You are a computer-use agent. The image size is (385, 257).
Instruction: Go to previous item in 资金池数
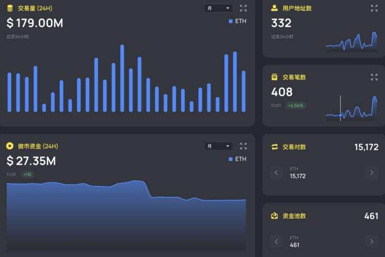click(276, 242)
